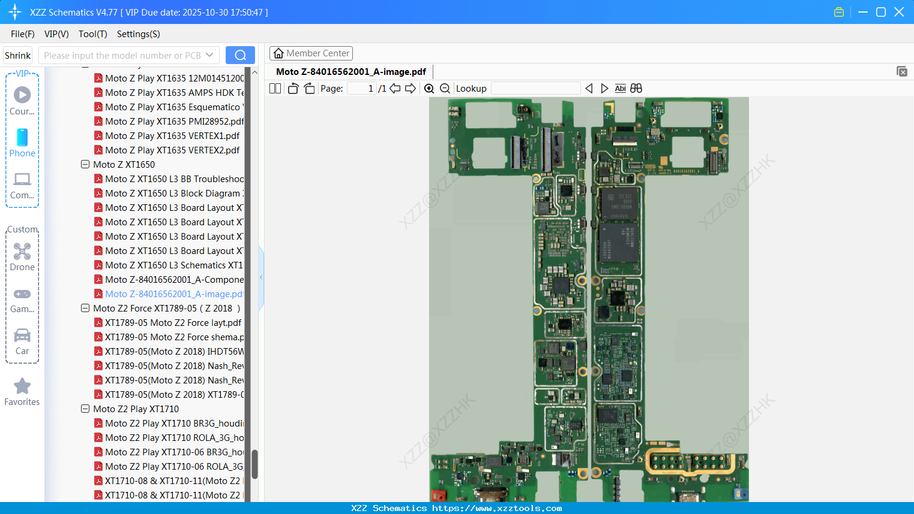Image resolution: width=914 pixels, height=514 pixels.
Task: Switch to two-page view layout
Action: 275,89
